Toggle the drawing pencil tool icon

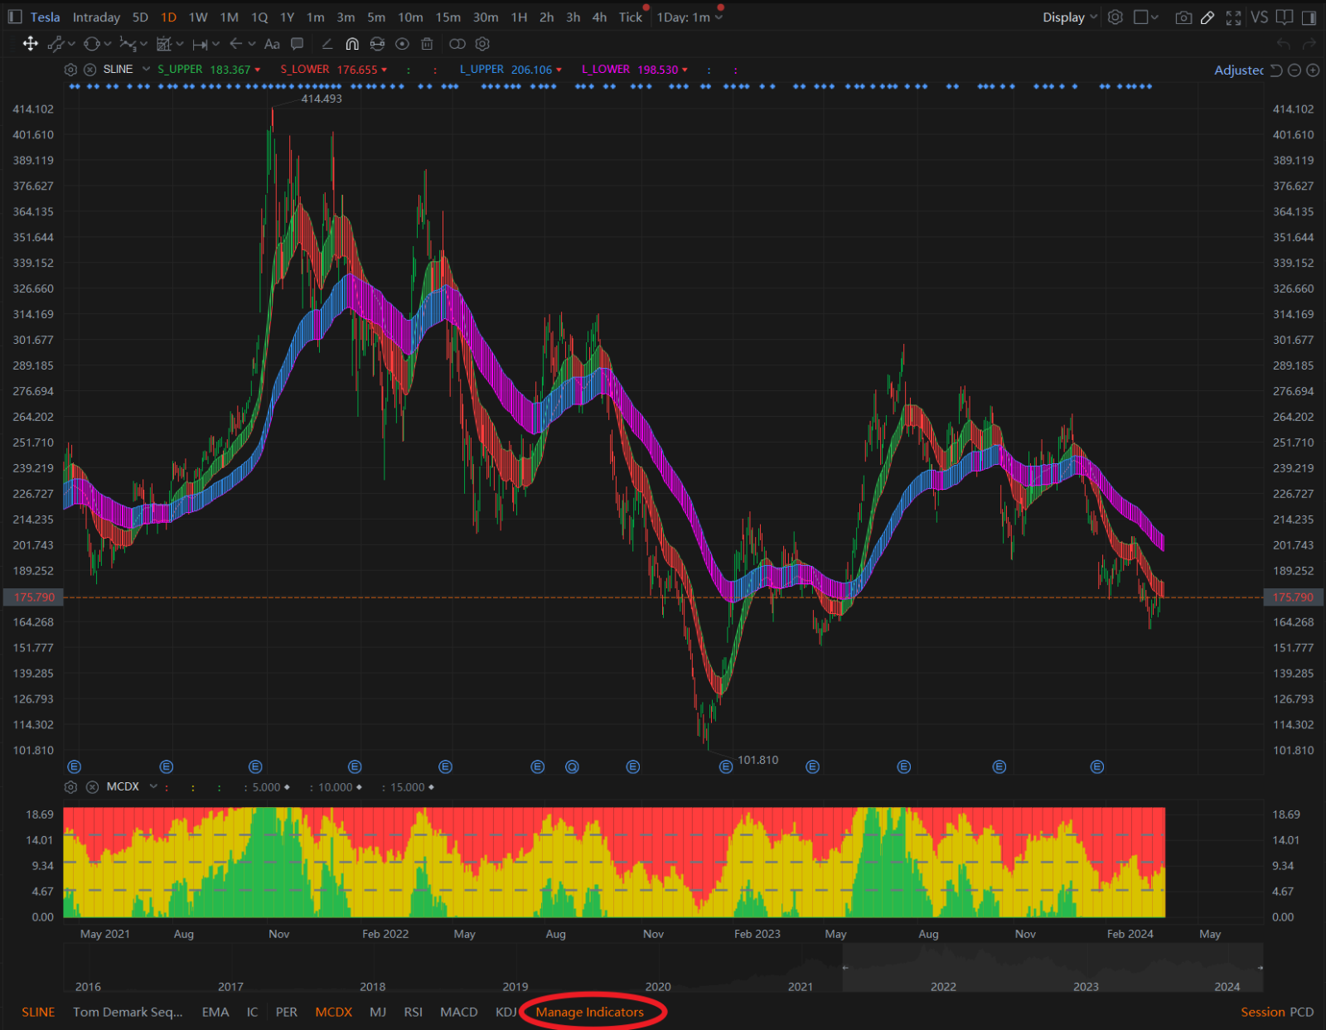pyautogui.click(x=1207, y=17)
